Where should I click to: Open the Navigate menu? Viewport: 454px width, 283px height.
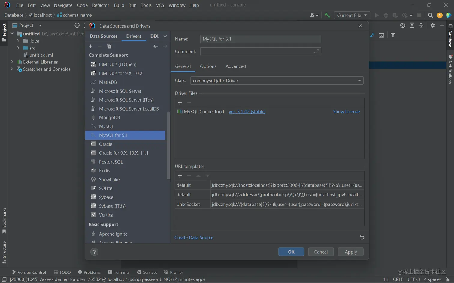tap(63, 5)
